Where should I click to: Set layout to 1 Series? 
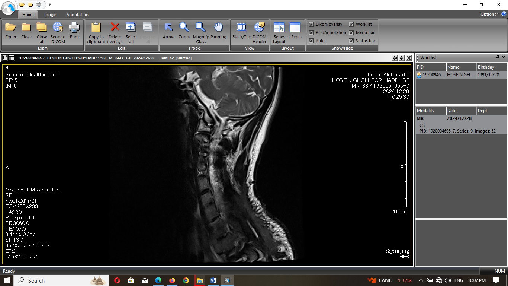[x=295, y=31]
